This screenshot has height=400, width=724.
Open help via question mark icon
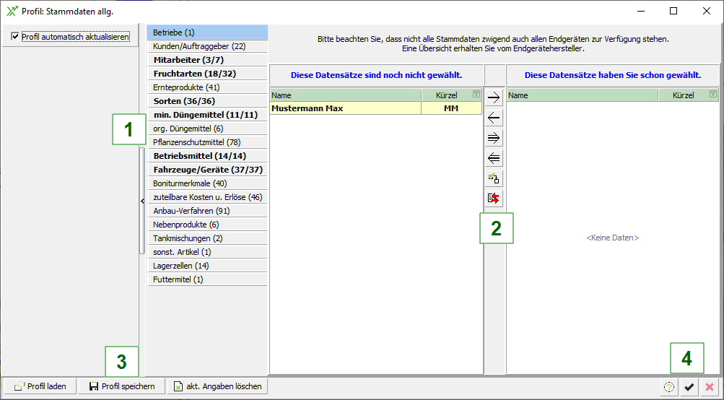click(x=669, y=387)
